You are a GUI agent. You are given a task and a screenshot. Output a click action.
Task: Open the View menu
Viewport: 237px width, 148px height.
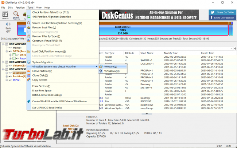(39, 8)
